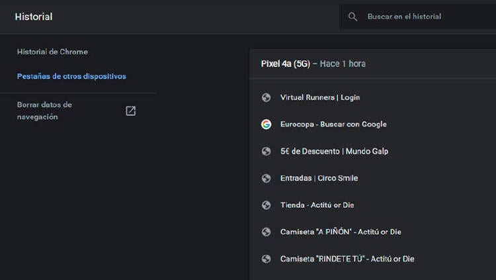Click the globe icon beside Camiseta "A PIÑÓN"

[x=266, y=232]
